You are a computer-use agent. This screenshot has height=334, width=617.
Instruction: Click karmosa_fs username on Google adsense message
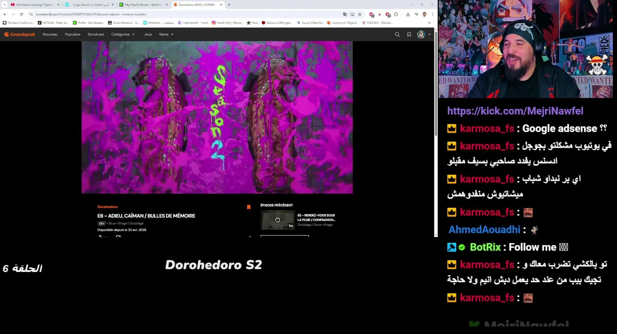[487, 128]
